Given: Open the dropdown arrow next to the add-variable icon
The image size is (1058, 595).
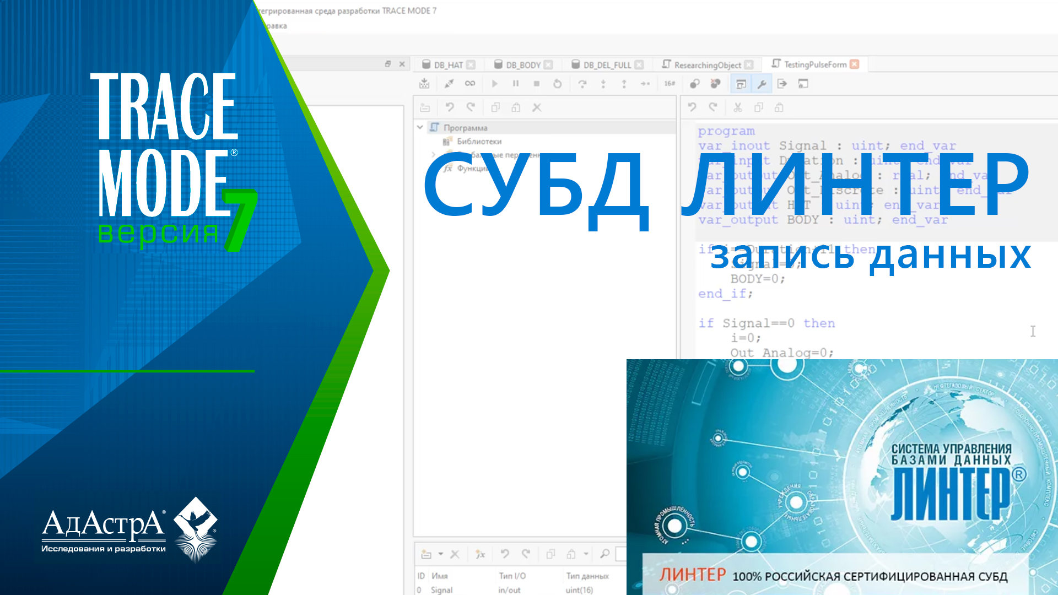Looking at the screenshot, I should tap(440, 554).
